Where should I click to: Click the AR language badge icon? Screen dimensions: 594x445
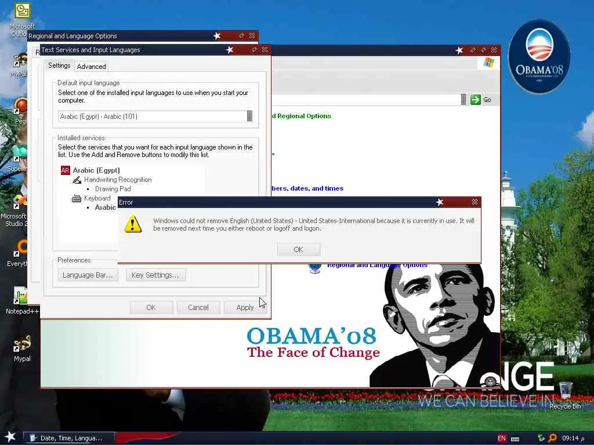[x=65, y=170]
